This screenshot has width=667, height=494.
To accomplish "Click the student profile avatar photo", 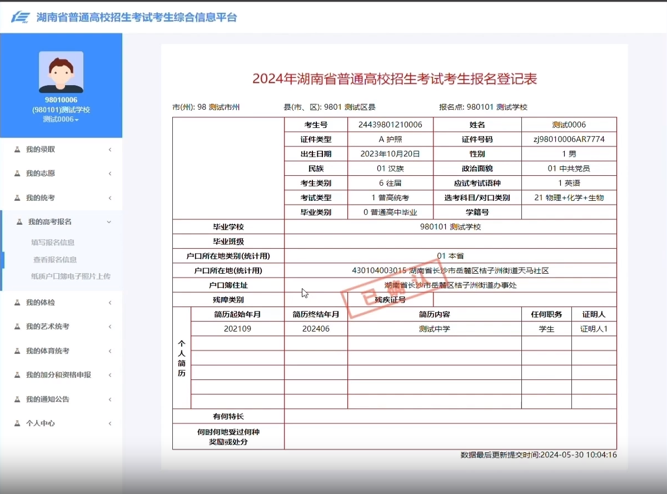I will coord(61,72).
